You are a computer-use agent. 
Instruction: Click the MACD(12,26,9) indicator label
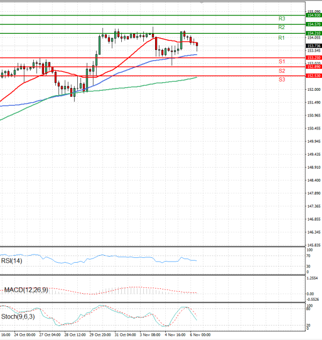point(26,290)
